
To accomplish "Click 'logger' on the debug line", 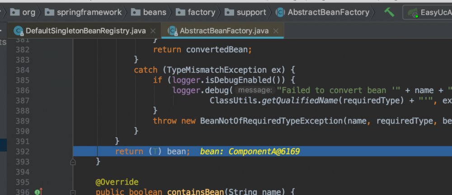I will click(x=187, y=90).
